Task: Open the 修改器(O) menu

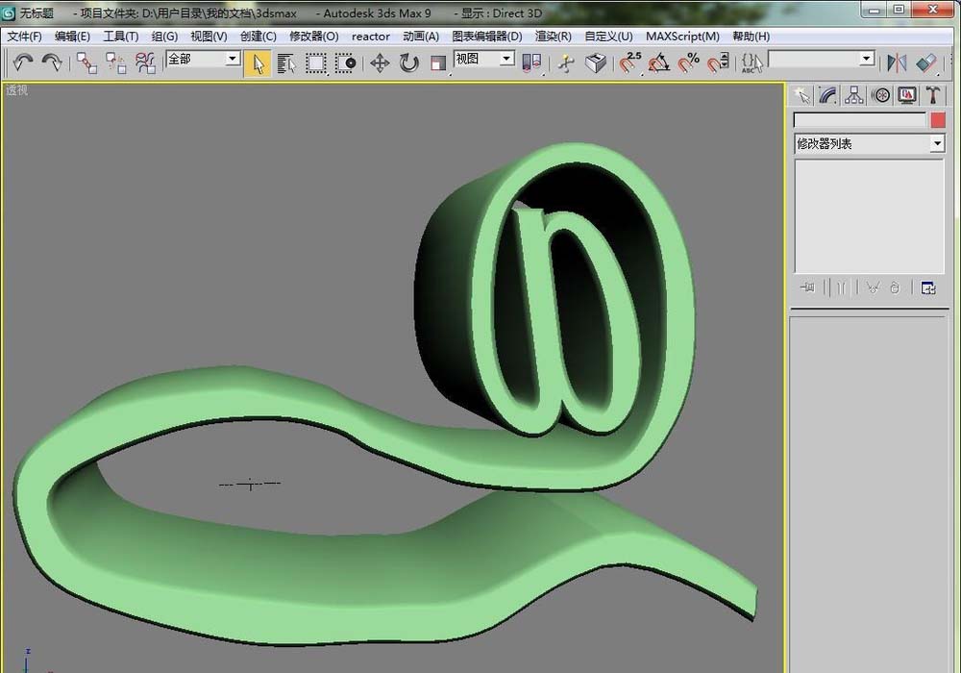Action: 313,37
